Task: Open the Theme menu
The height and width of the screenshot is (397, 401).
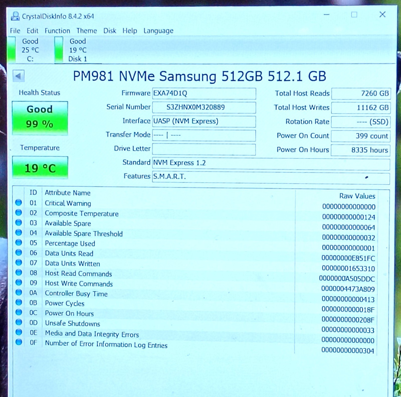Action: 87,31
